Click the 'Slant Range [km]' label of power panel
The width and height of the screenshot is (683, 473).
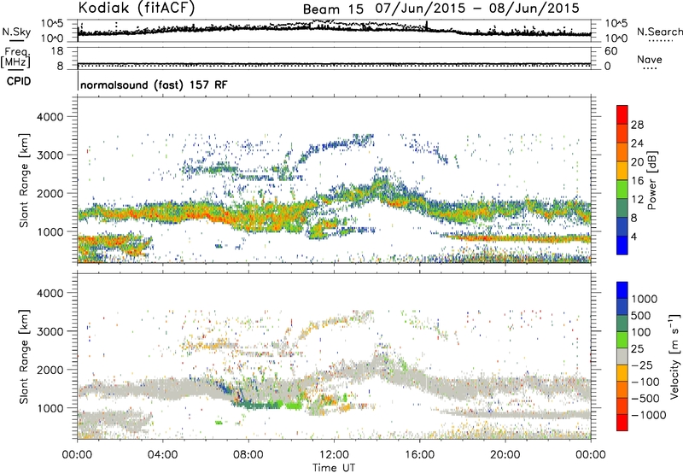tap(24, 180)
